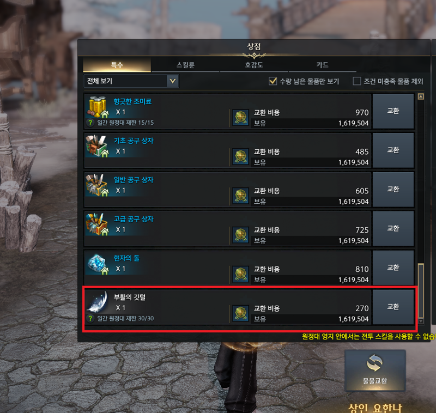
Task: Click the scrollbar up arrow in shop list
Action: coord(421,97)
